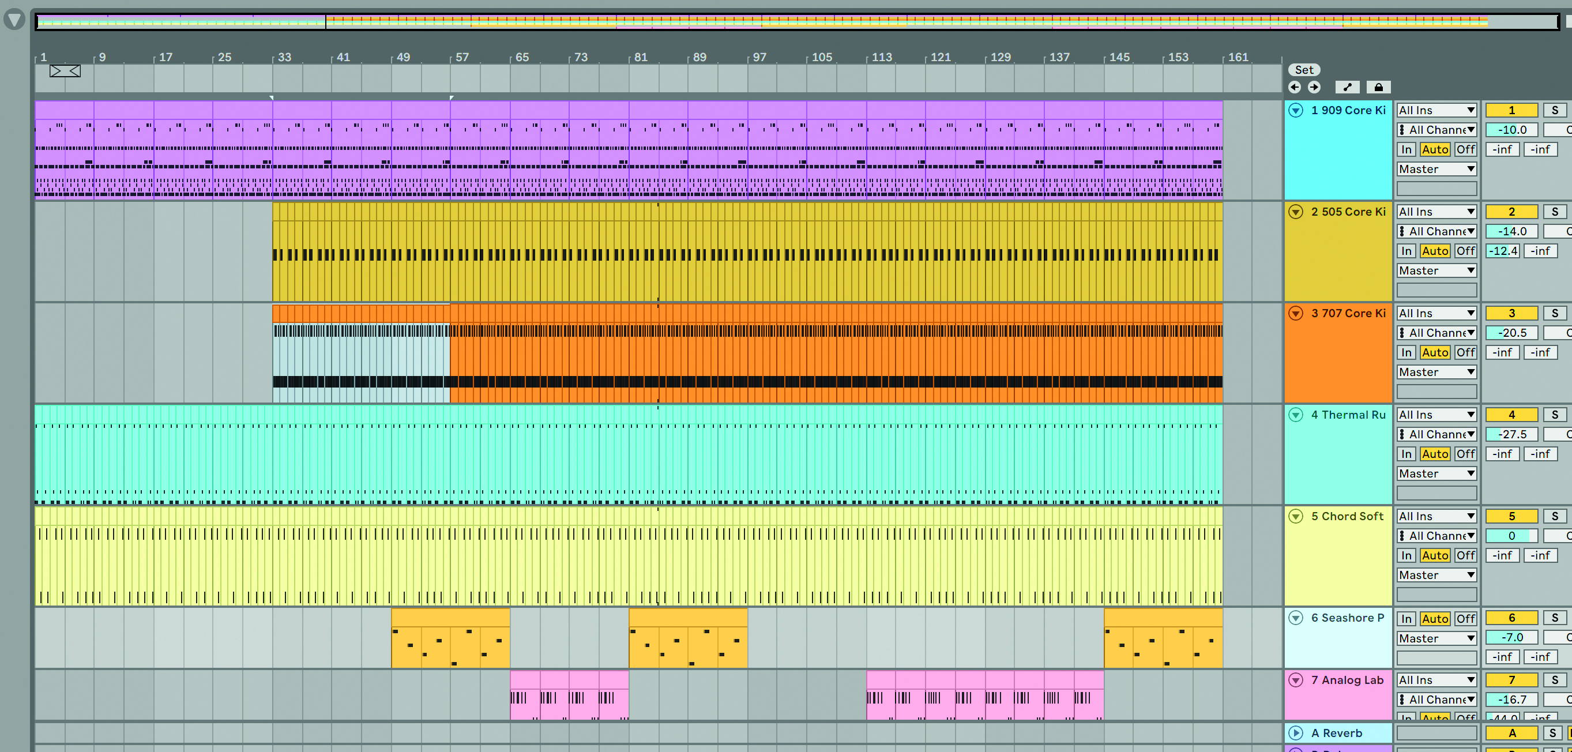This screenshot has height=752, width=1572.
Task: Click the arrangement overview bar at top
Action: pos(798,22)
